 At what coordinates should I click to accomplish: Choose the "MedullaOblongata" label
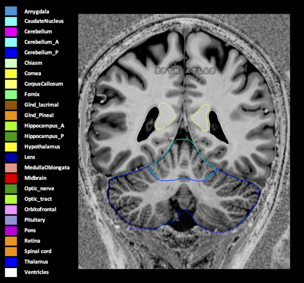47,168
